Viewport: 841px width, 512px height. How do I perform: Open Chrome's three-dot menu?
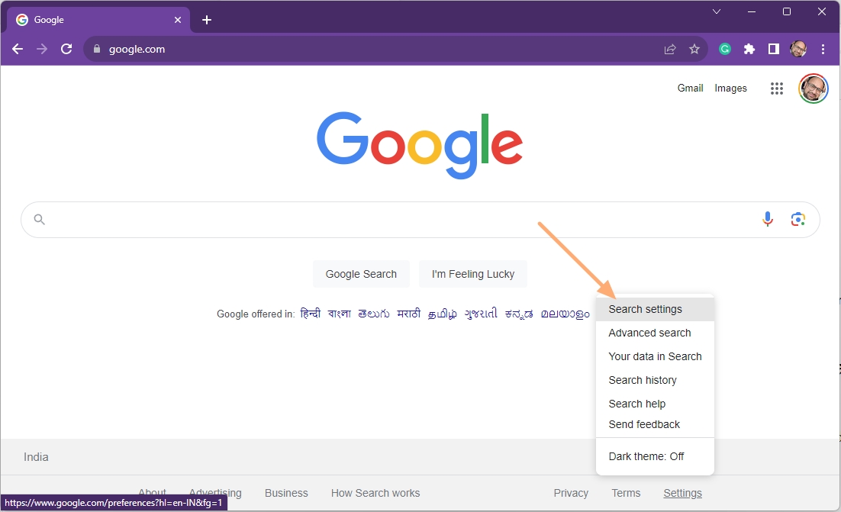click(x=823, y=50)
